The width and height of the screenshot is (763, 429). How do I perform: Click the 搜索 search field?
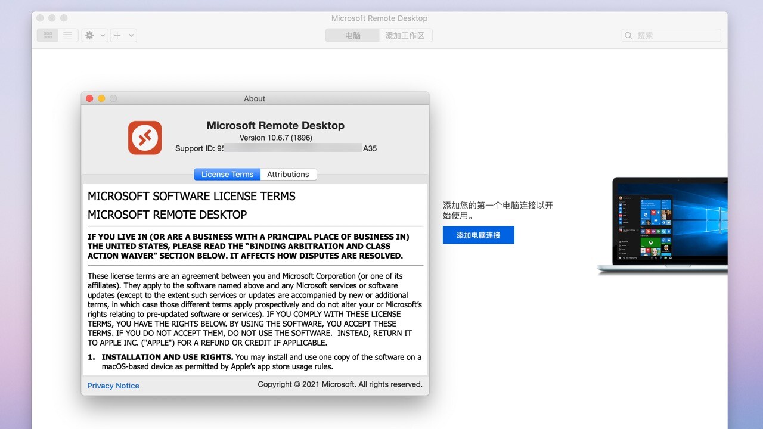(671, 35)
